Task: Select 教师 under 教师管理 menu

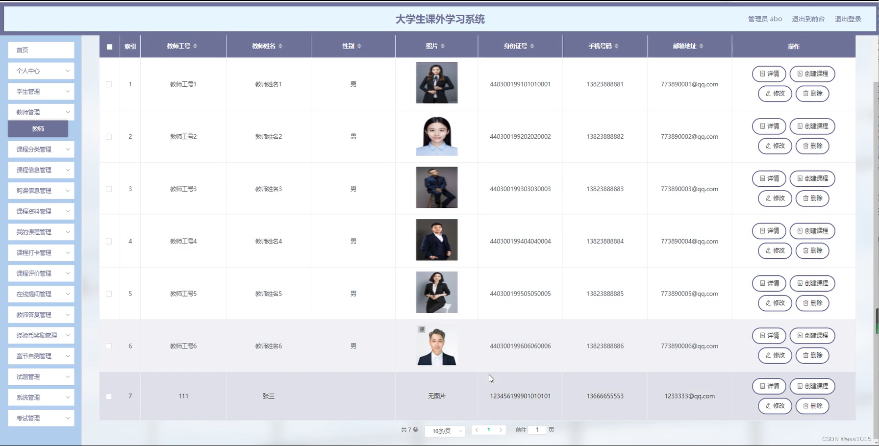Action: (38, 129)
